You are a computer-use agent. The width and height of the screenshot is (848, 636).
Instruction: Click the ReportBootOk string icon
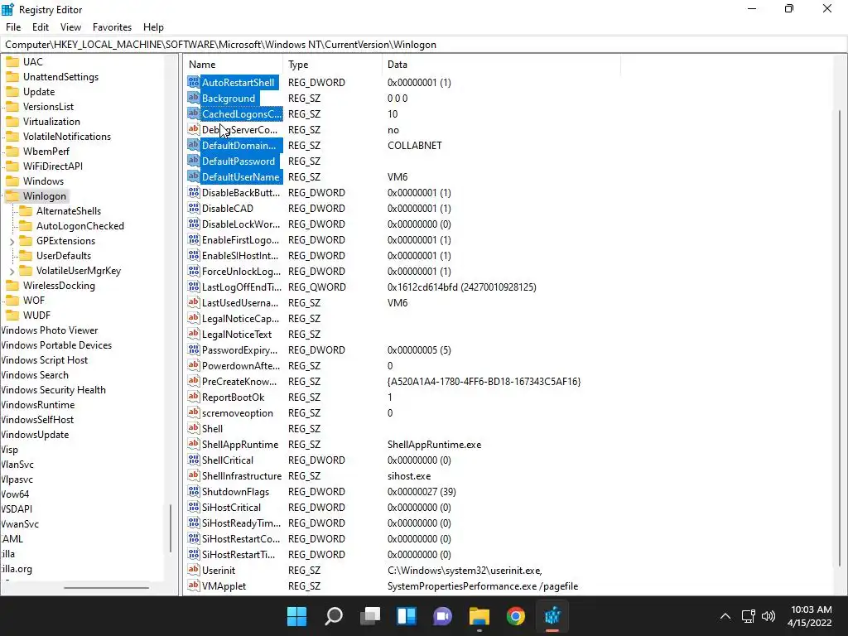(193, 397)
